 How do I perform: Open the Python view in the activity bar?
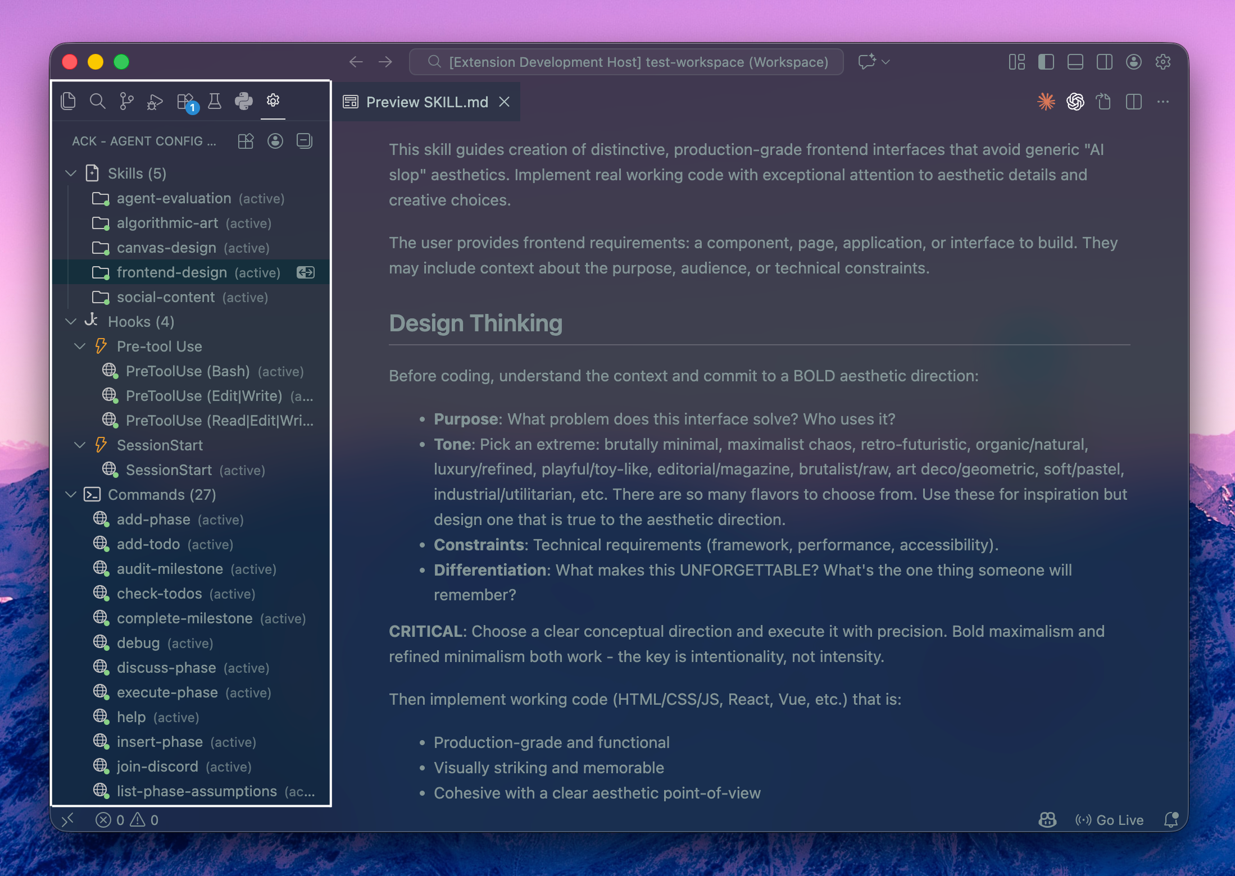point(244,102)
